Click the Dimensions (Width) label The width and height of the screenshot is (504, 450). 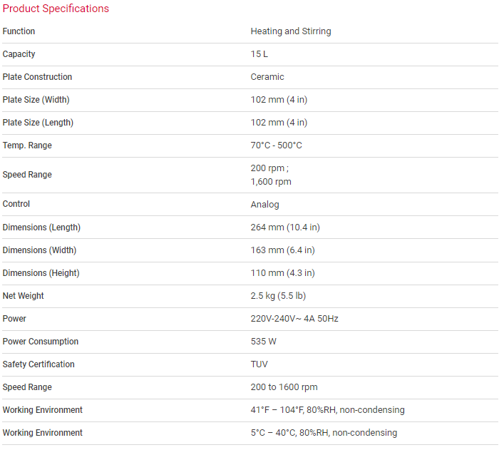tap(39, 250)
